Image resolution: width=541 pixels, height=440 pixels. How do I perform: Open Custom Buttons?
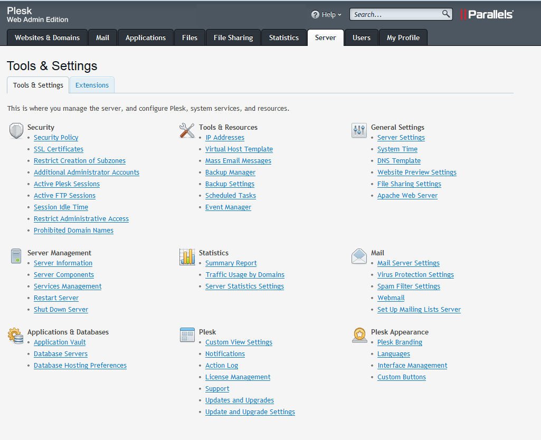click(x=402, y=377)
